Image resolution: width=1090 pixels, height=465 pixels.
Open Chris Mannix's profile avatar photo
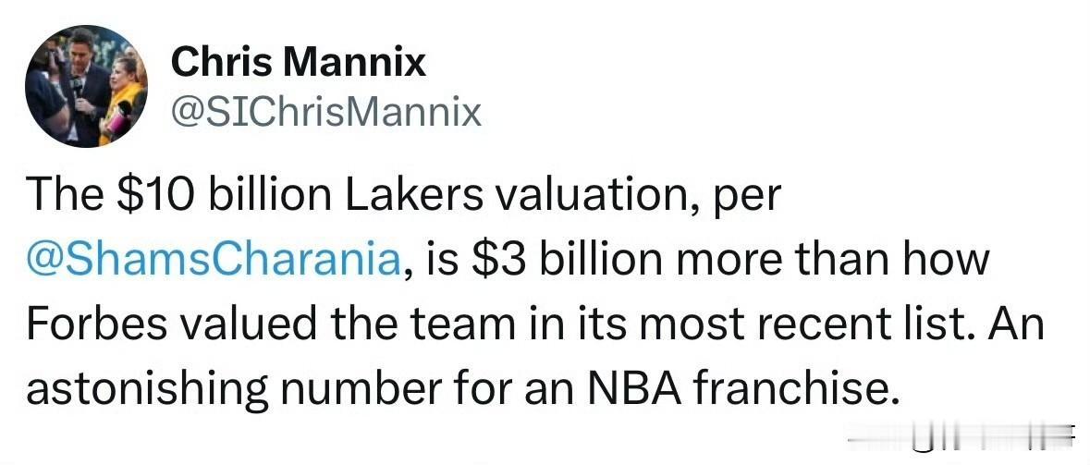tap(86, 86)
